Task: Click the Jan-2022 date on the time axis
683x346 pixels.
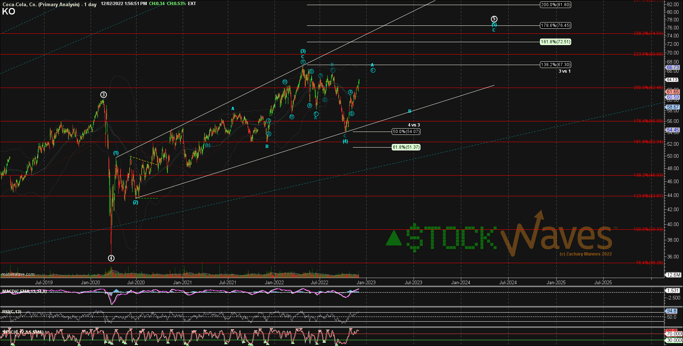Action: tap(274, 282)
